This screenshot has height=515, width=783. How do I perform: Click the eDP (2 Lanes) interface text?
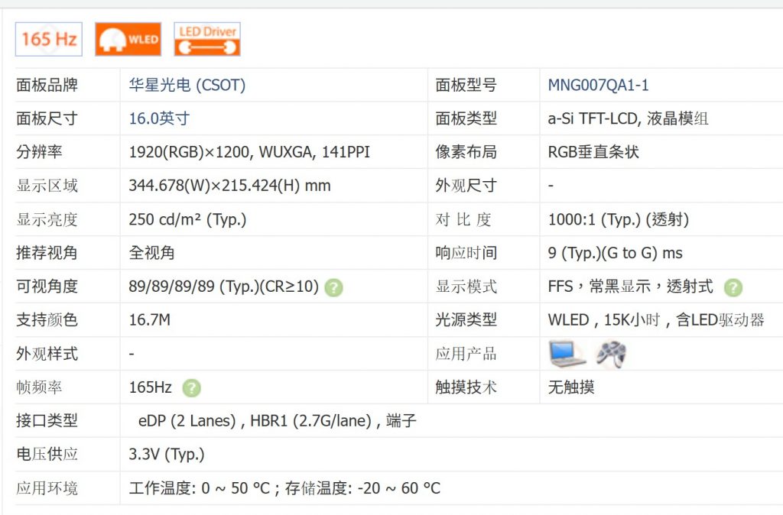click(x=186, y=420)
